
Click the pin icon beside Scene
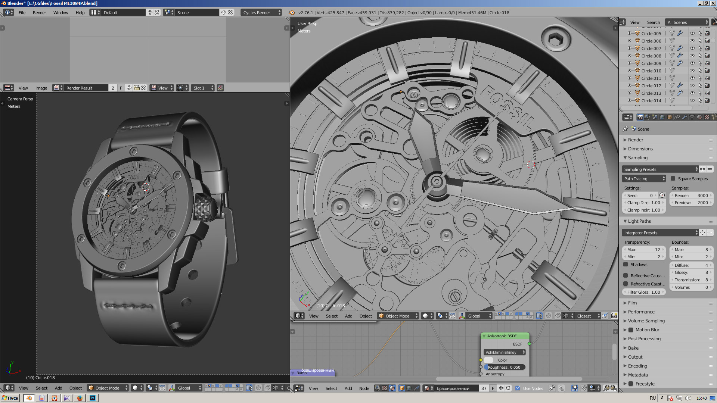click(626, 129)
